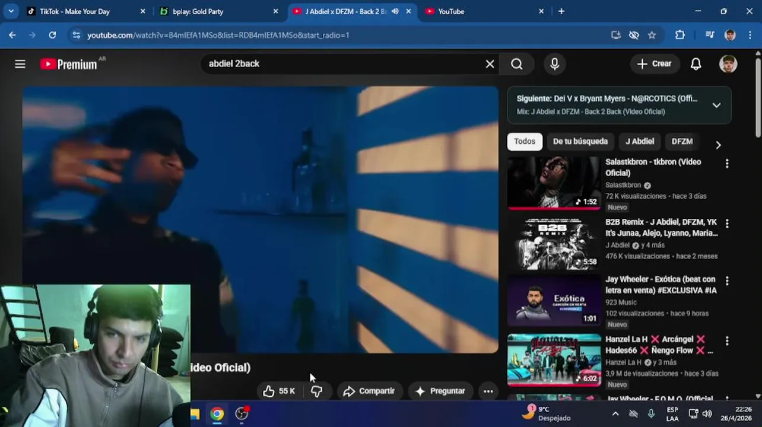
Task: Open OBS Studio from the taskbar
Action: click(242, 414)
